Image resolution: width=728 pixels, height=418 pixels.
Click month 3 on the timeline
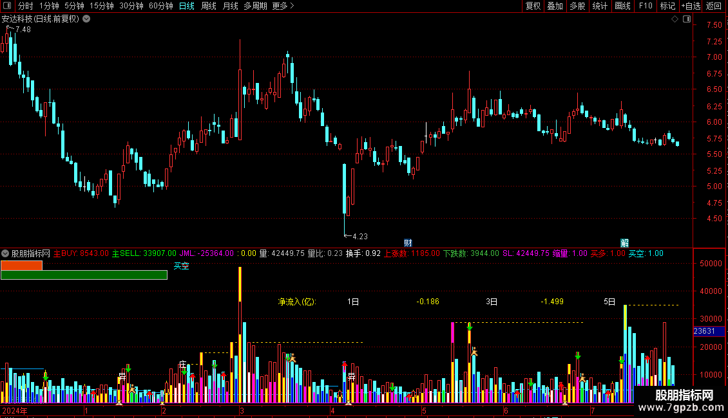pos(242,410)
